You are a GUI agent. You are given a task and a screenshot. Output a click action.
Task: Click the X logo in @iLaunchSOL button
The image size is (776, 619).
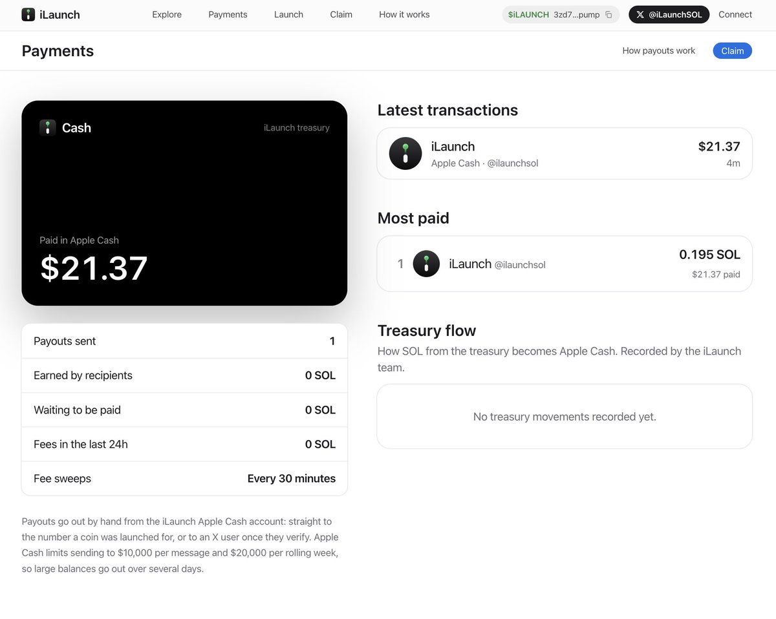click(x=640, y=14)
